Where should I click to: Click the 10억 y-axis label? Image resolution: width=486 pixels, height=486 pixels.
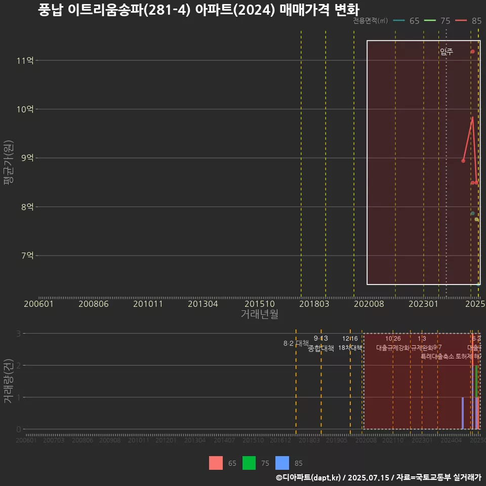click(25, 109)
